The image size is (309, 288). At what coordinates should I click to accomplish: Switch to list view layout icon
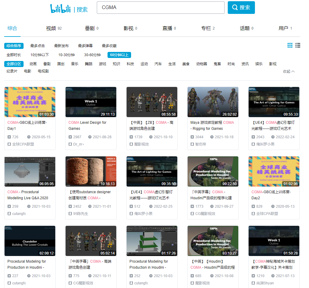coord(298,45)
